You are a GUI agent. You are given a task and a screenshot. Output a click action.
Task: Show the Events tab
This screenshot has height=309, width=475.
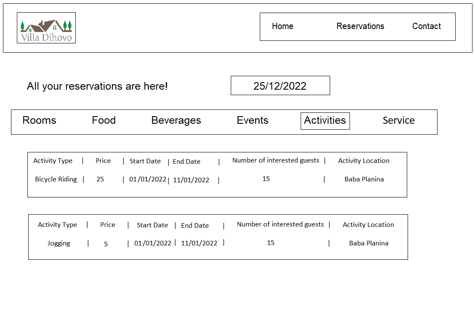[253, 120]
